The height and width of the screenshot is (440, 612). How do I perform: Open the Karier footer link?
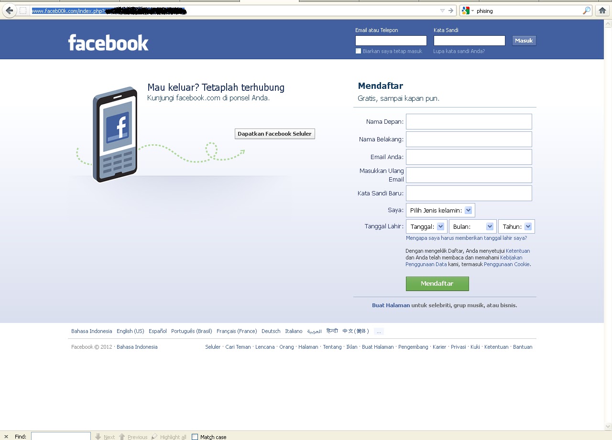tap(439, 347)
